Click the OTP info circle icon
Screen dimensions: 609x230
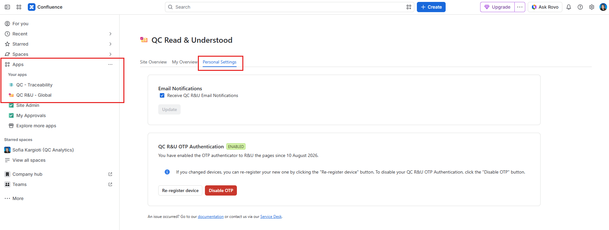pyautogui.click(x=167, y=172)
